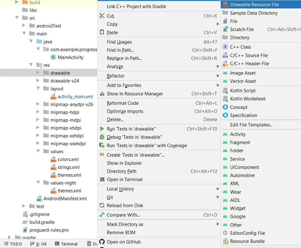Click the Drawable Resource File icon
The image size is (301, 248).
225,5
